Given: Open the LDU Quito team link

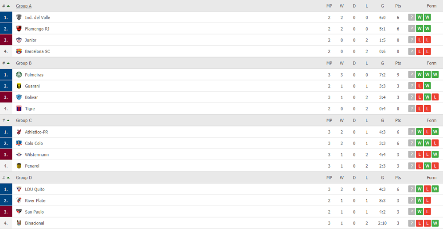Looking at the screenshot, I should pyautogui.click(x=35, y=189).
